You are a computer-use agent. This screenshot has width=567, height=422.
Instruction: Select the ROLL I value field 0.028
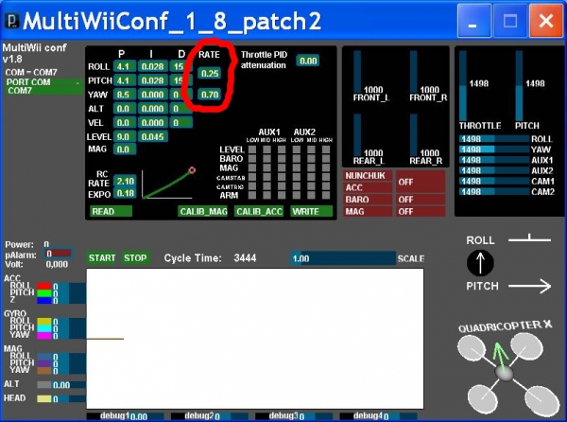click(x=152, y=66)
